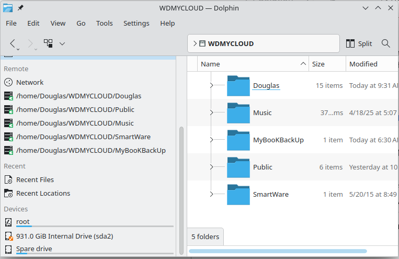Open the Help menu

pyautogui.click(x=167, y=23)
